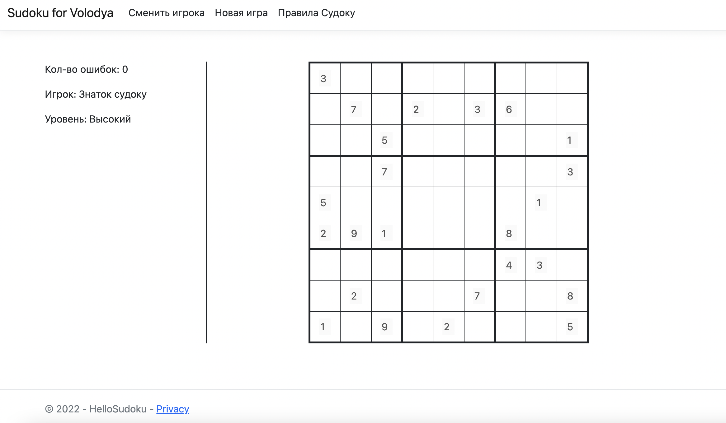Select the cell containing 3 in top-left block
The width and height of the screenshot is (726, 423).
coord(324,78)
